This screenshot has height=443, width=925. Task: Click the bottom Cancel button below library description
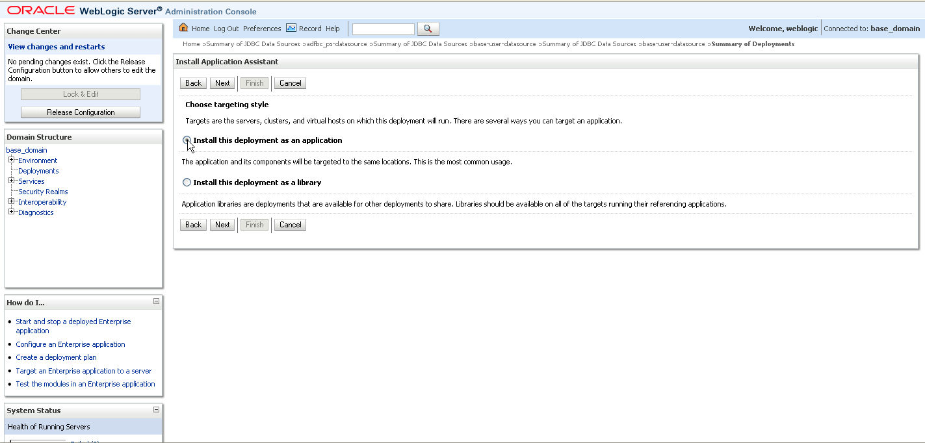point(290,225)
